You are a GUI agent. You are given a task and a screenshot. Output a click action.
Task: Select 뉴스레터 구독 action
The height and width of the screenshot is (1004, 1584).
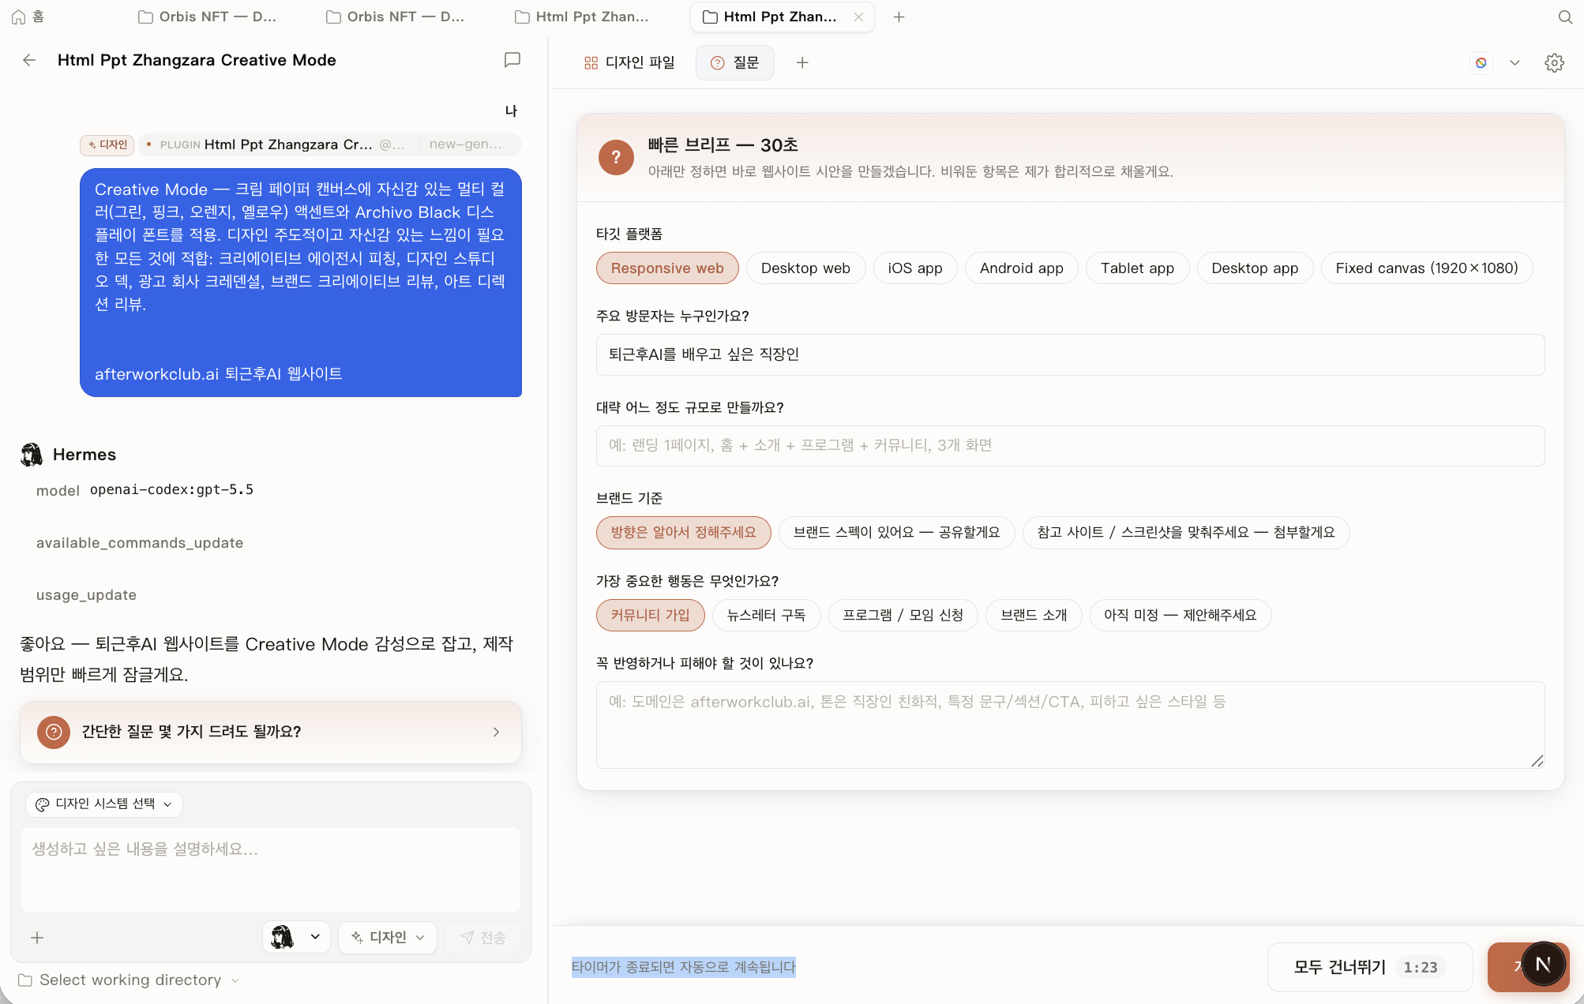click(x=766, y=616)
